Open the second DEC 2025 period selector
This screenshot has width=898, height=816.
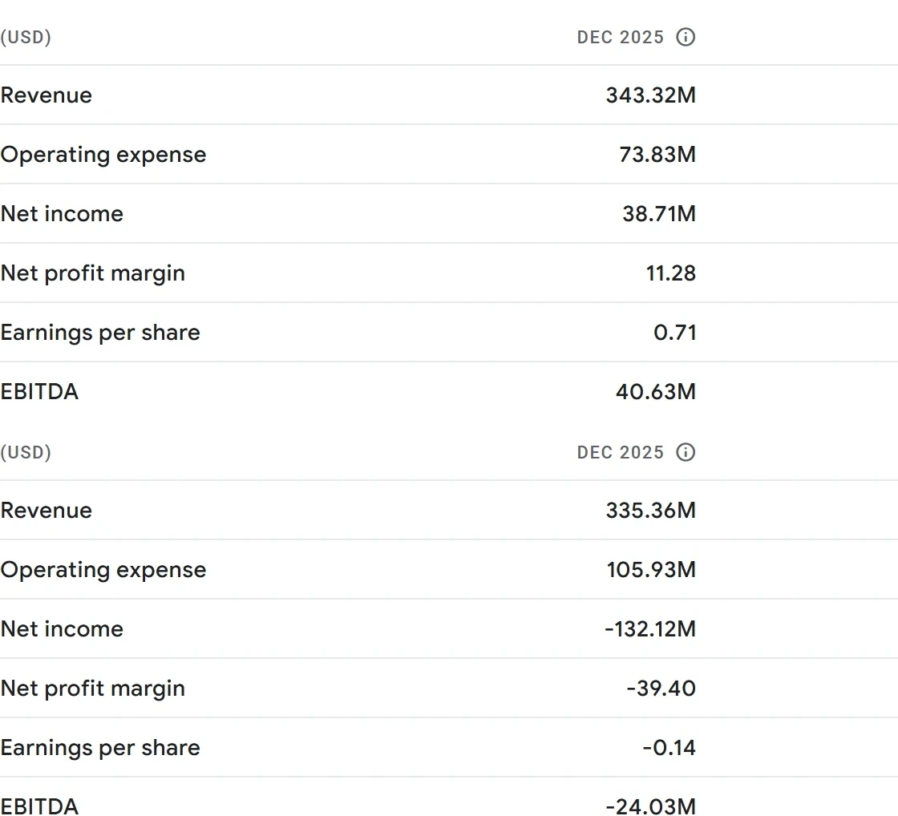pyautogui.click(x=620, y=452)
